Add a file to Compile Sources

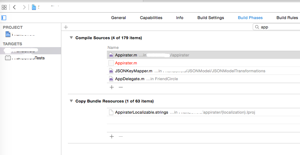click(x=112, y=87)
